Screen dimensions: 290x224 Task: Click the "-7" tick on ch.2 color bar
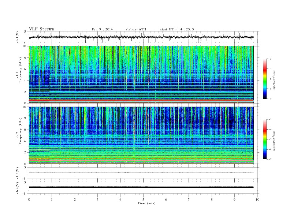point(270,159)
